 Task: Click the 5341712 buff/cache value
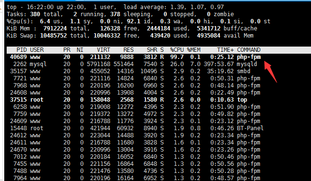coord(208,29)
